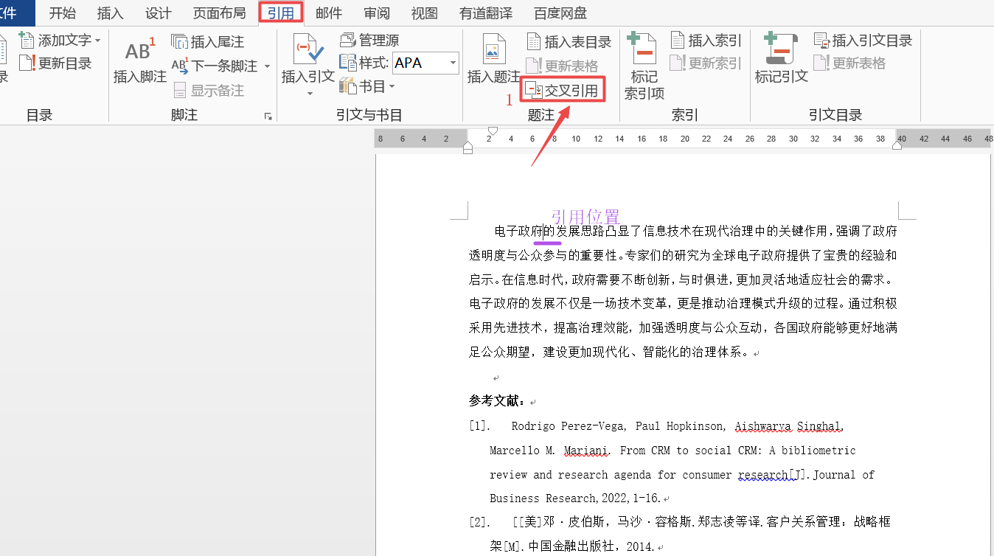The width and height of the screenshot is (994, 556).
Task: Click 插入引文目录 insert table of authorities
Action: click(863, 40)
